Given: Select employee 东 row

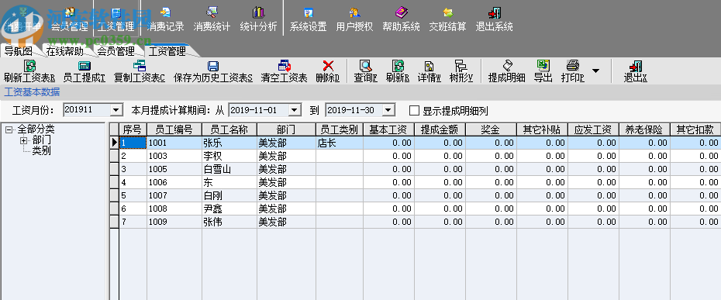Looking at the screenshot, I should [229, 183].
